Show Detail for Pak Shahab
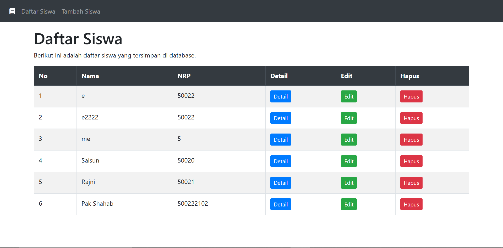Viewport: 503px width, 248px height. click(281, 204)
